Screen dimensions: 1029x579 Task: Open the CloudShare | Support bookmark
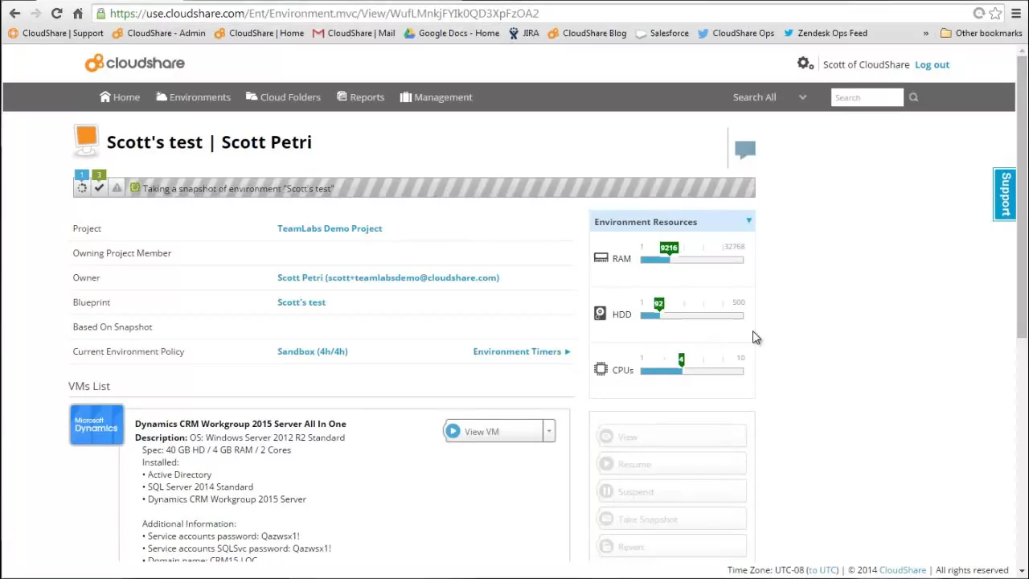pos(55,33)
